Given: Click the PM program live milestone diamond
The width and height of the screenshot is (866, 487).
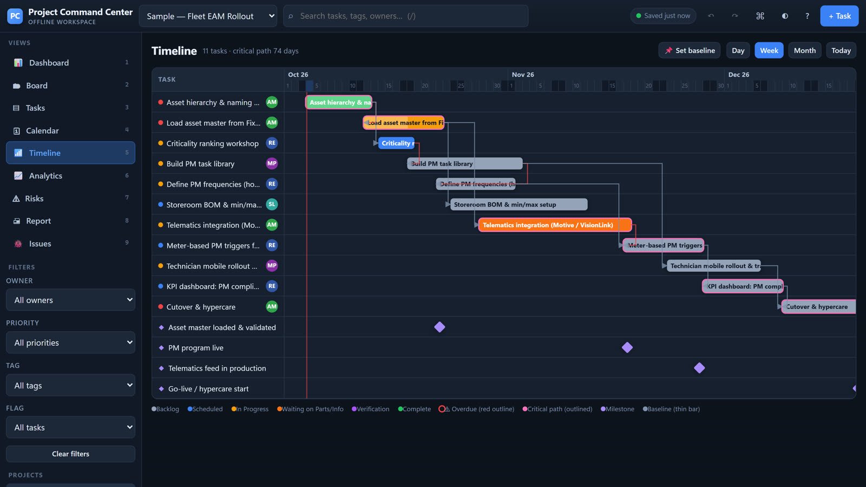Looking at the screenshot, I should click(627, 347).
